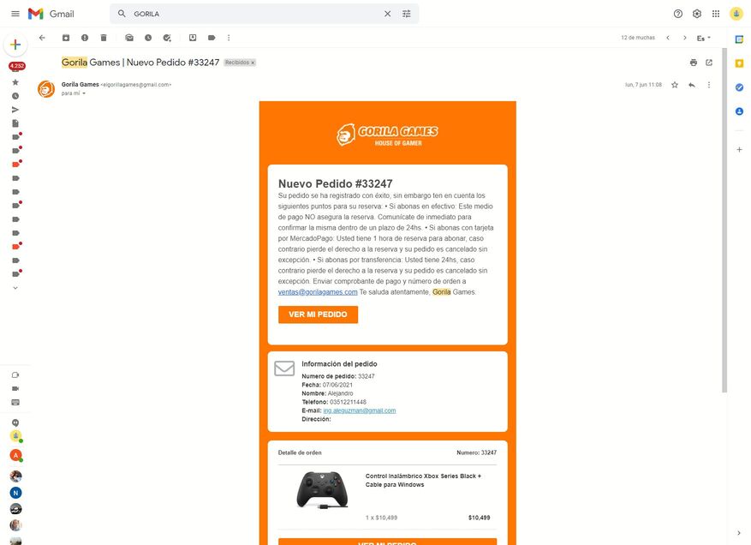Open more options for this message
The image size is (751, 545).
click(x=709, y=85)
